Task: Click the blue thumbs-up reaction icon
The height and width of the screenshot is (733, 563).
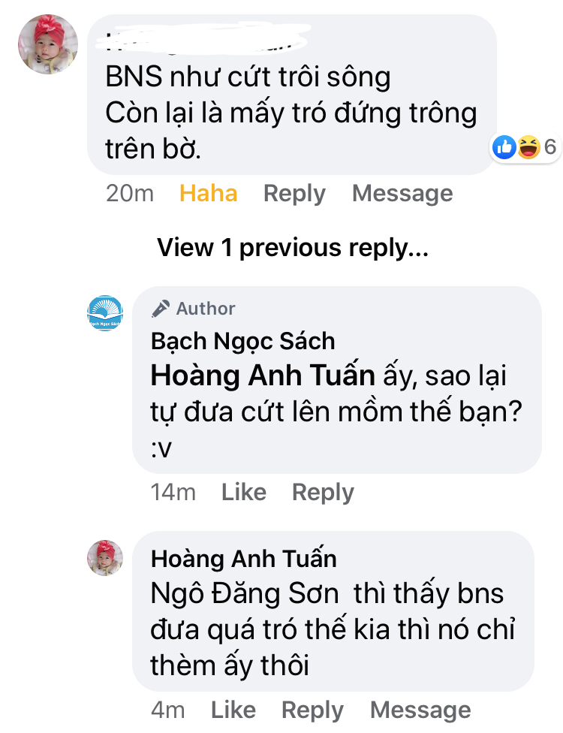Action: click(x=504, y=148)
